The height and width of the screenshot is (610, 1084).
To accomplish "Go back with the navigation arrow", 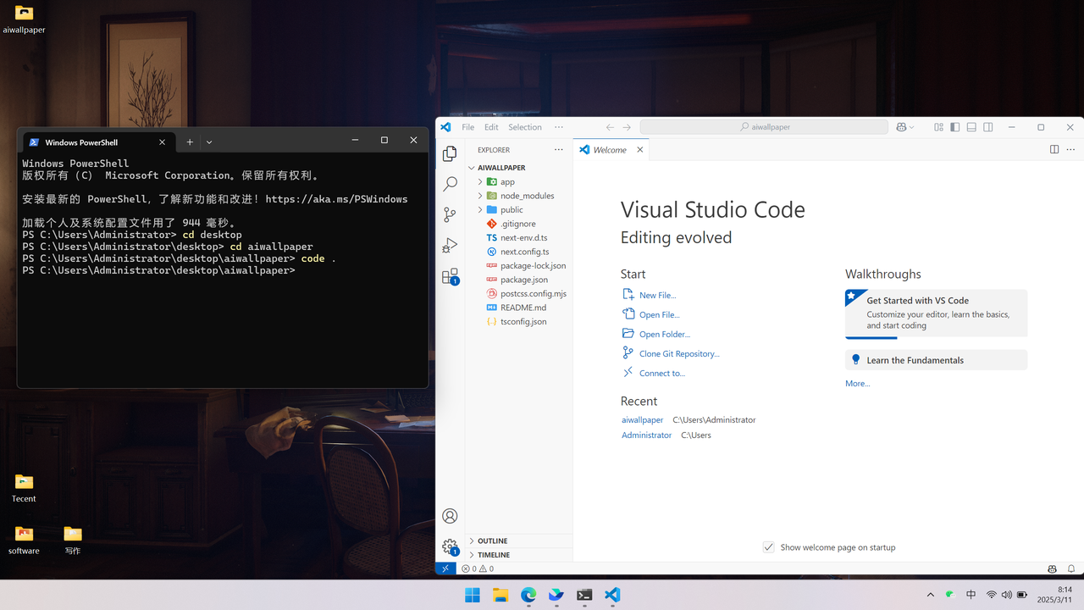I will (610, 127).
